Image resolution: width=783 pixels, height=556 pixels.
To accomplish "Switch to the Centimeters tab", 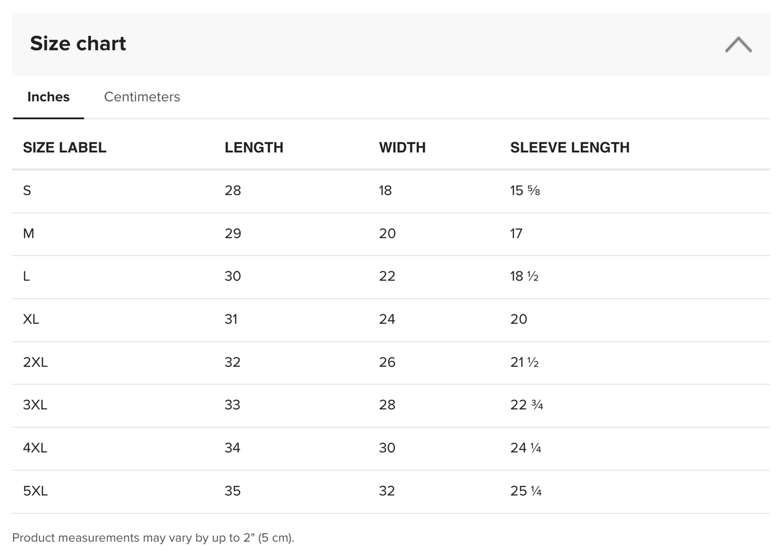I will [x=142, y=97].
